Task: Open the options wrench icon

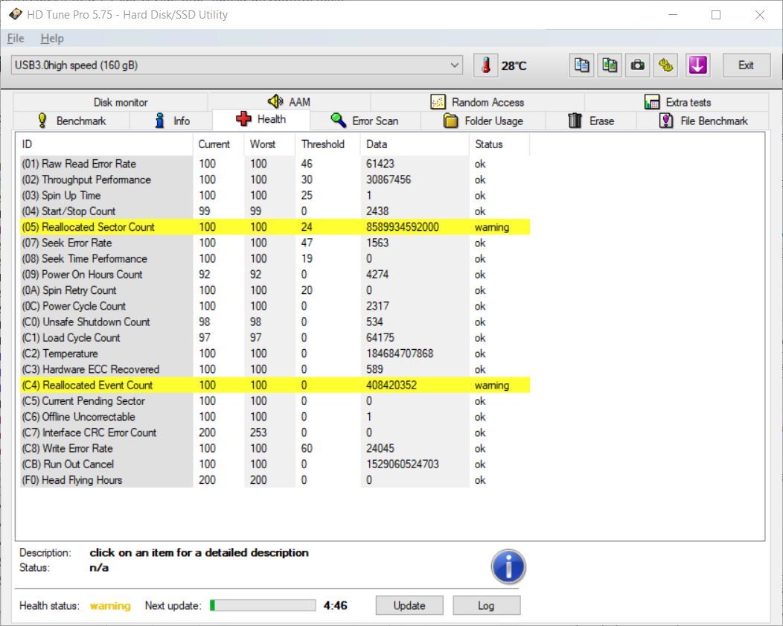Action: [x=665, y=66]
